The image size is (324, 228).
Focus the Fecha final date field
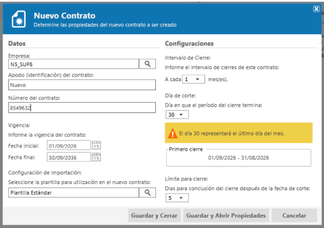(69, 157)
